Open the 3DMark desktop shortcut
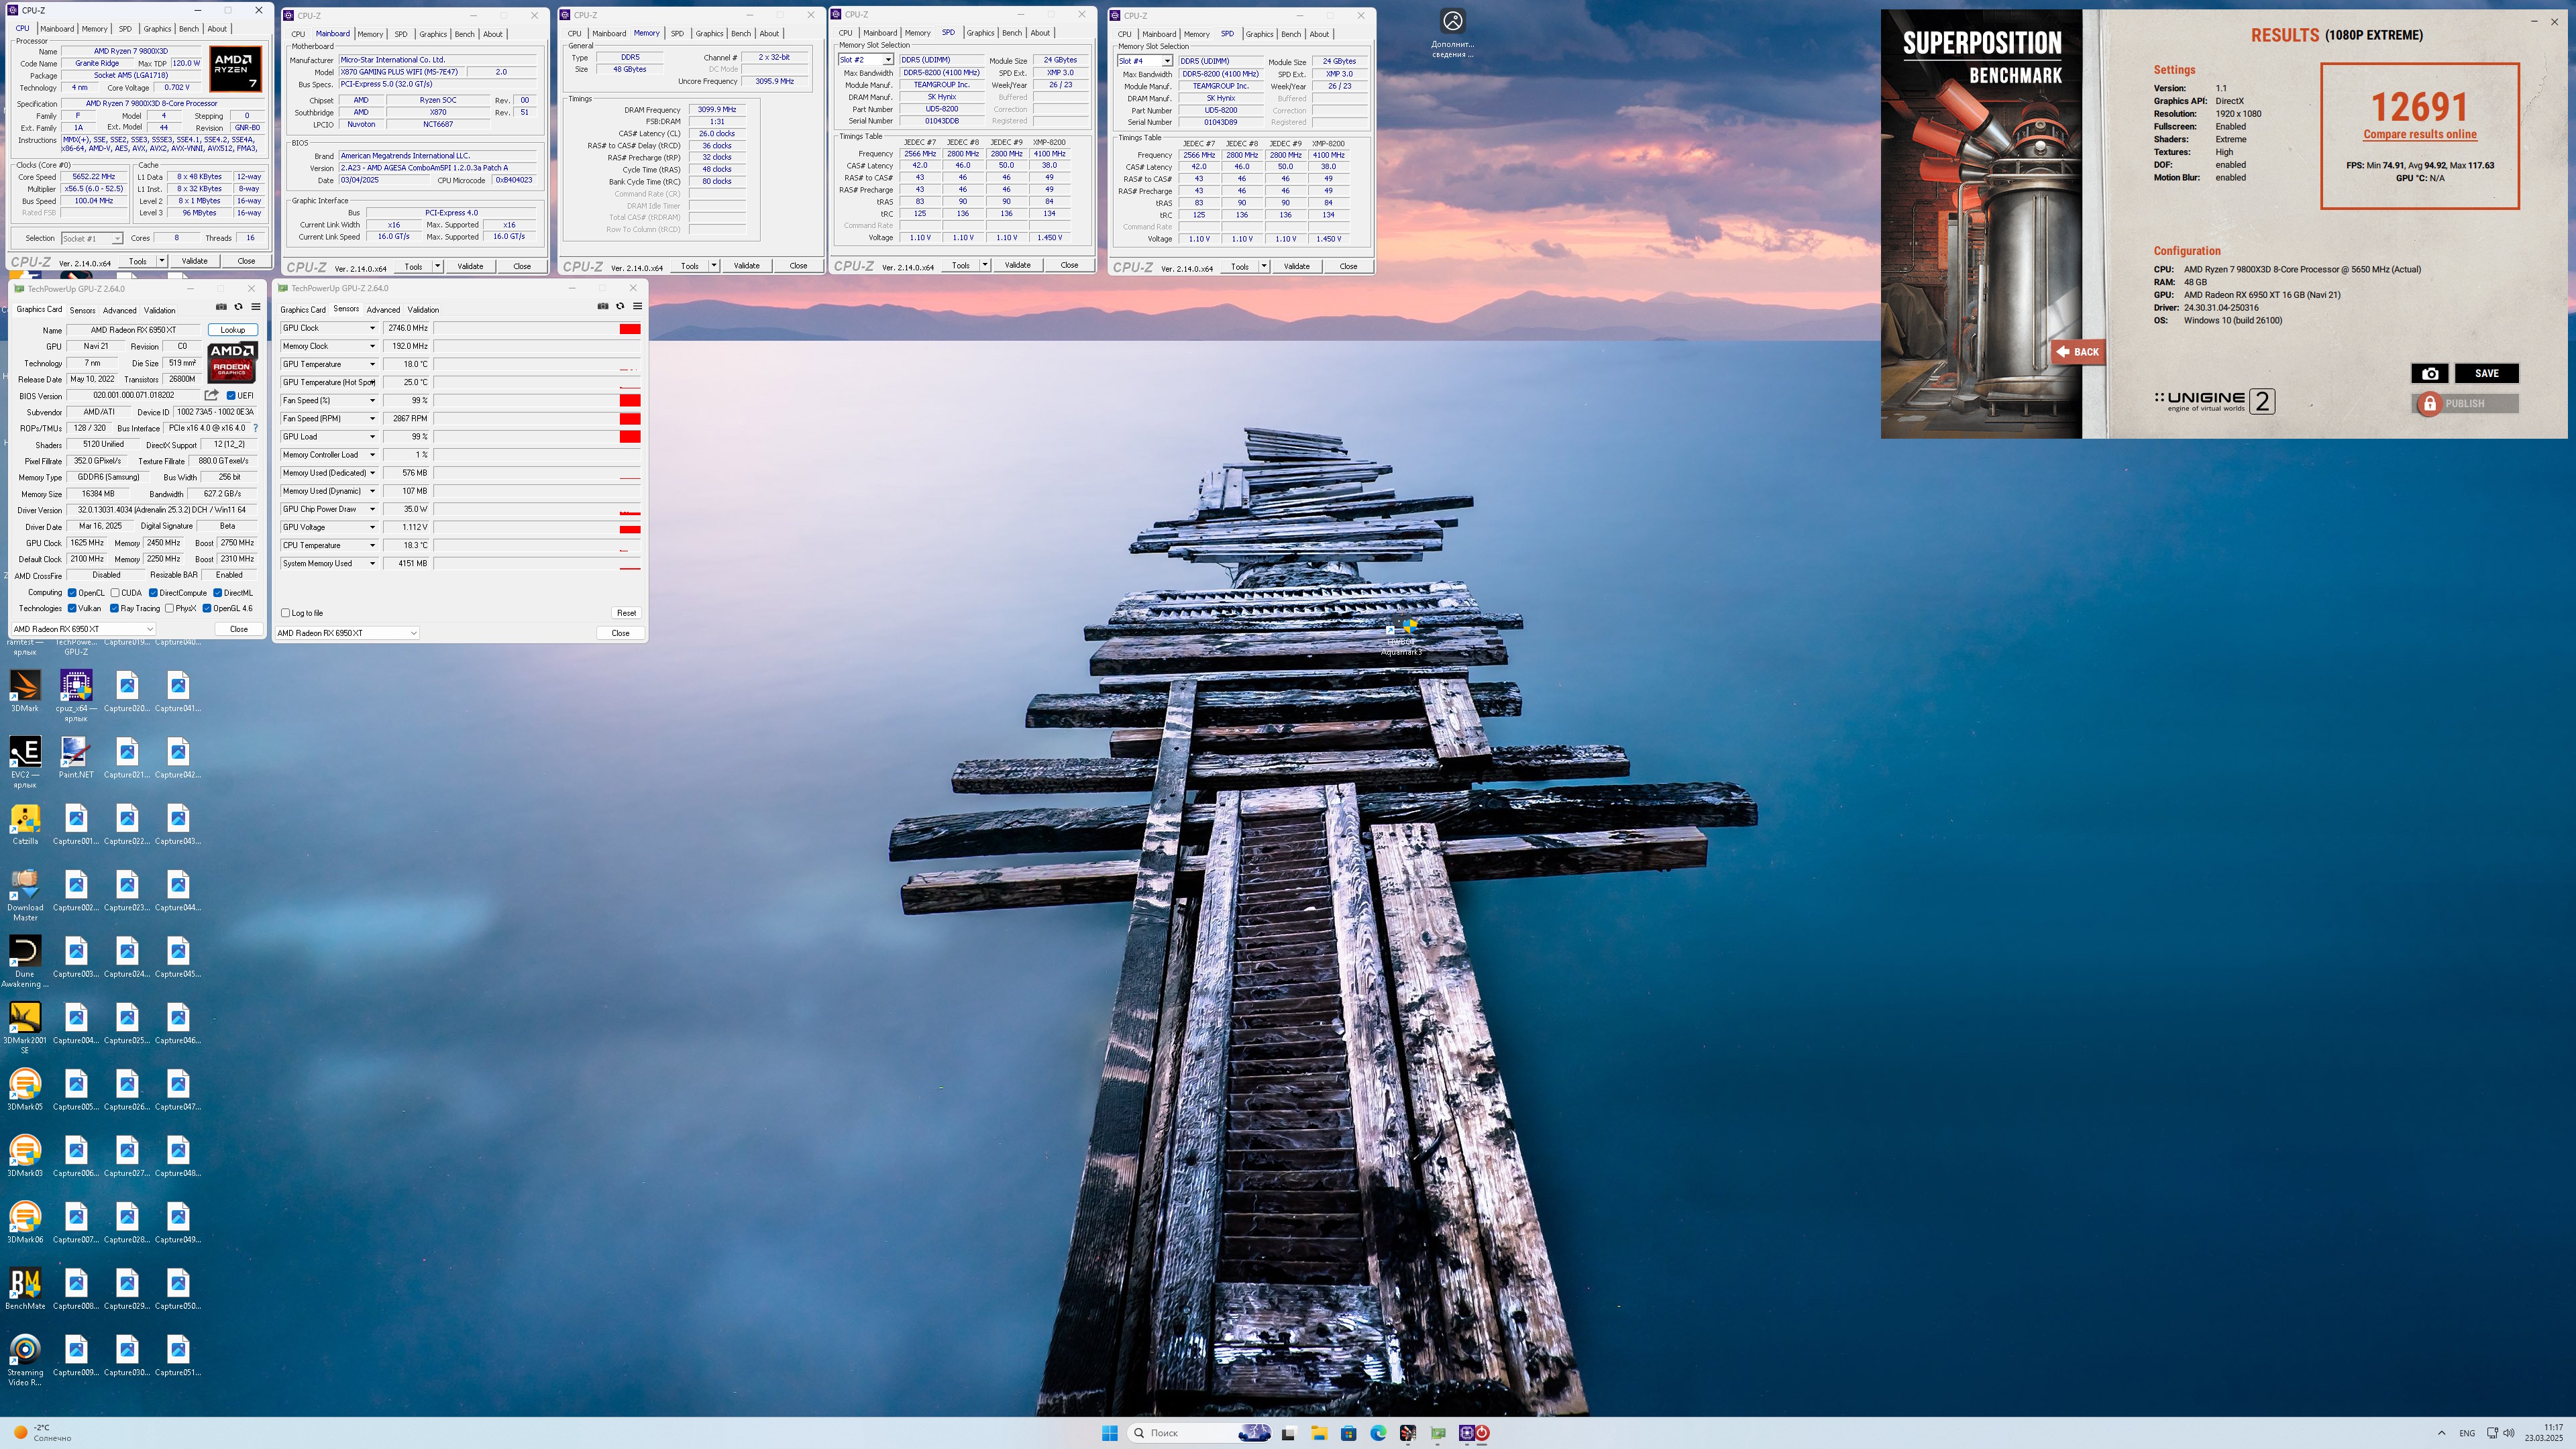The image size is (2576, 1449). click(x=25, y=691)
